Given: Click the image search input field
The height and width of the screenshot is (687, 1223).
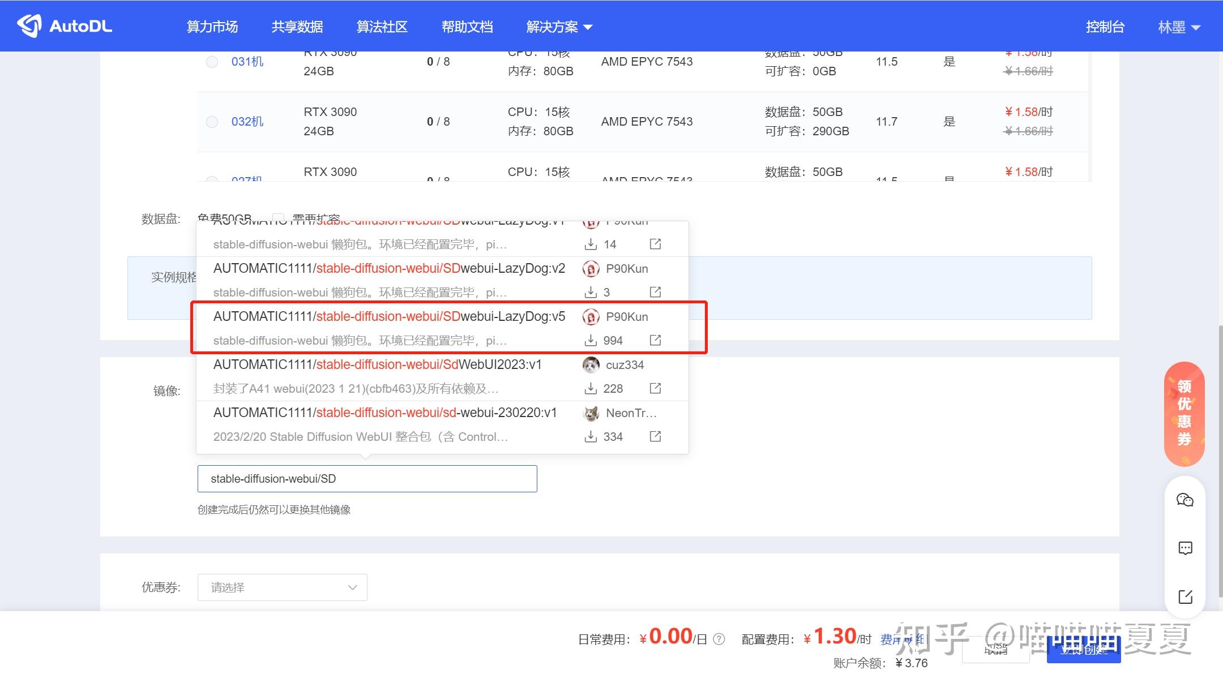Looking at the screenshot, I should coord(367,479).
